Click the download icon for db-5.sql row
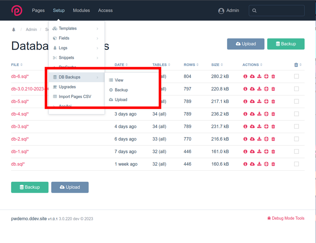This screenshot has width=316, height=243. 259,101
